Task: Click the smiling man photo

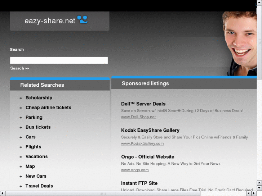Action: (x=240, y=44)
